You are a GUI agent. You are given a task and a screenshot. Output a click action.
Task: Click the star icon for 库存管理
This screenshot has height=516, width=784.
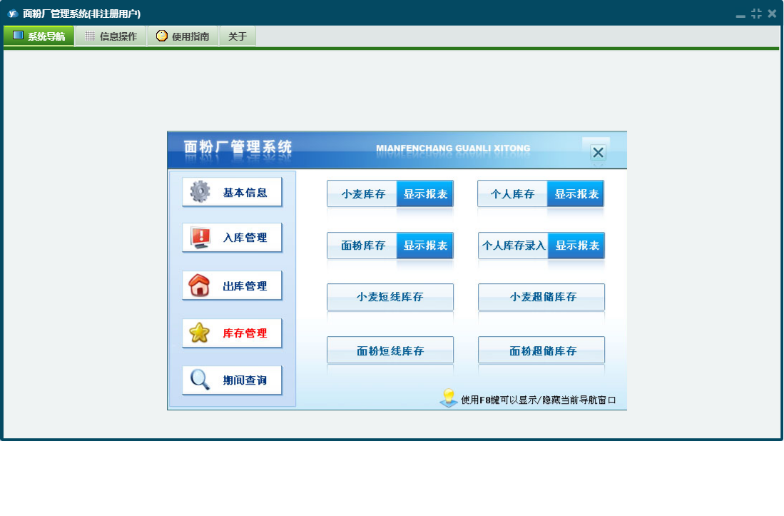click(x=199, y=333)
